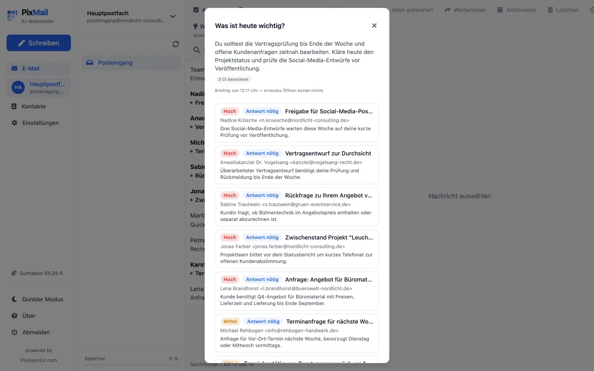594x371 pixels.
Task: Click Abmelden to log out
Action: pos(39,332)
